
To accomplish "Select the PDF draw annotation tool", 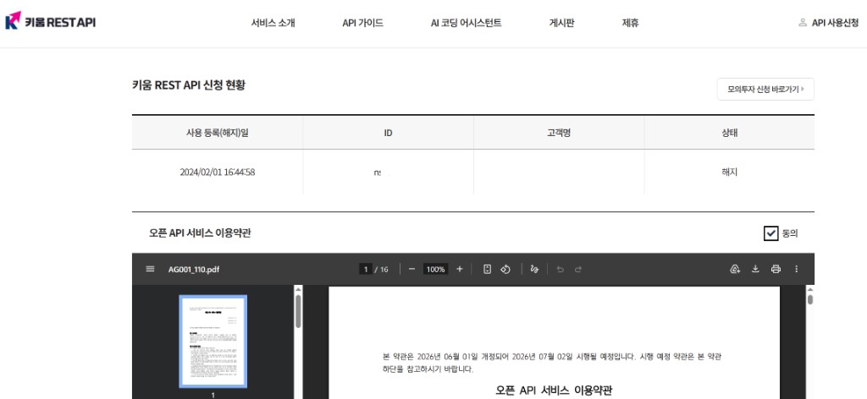I will [534, 269].
